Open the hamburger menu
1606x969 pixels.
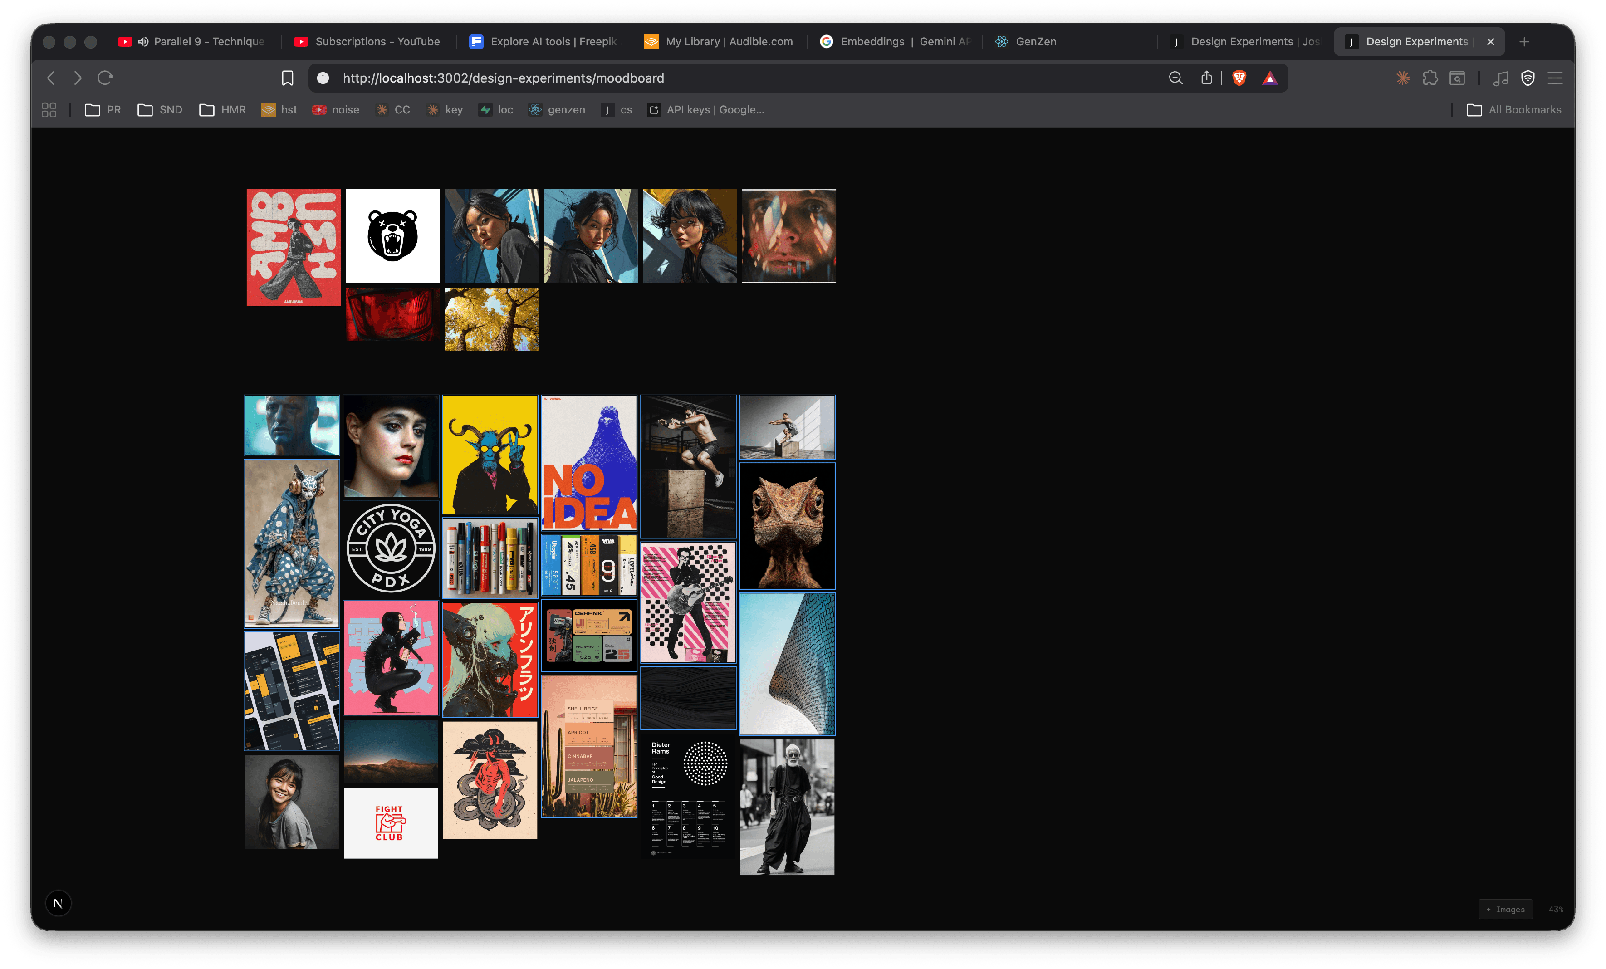tap(1555, 78)
